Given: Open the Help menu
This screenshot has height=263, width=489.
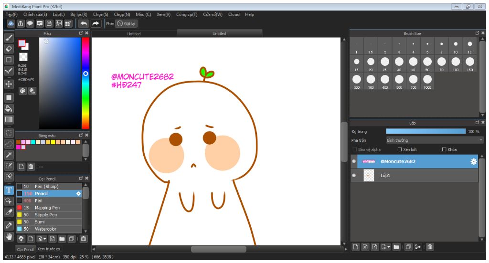Looking at the screenshot, I should [x=249, y=14].
